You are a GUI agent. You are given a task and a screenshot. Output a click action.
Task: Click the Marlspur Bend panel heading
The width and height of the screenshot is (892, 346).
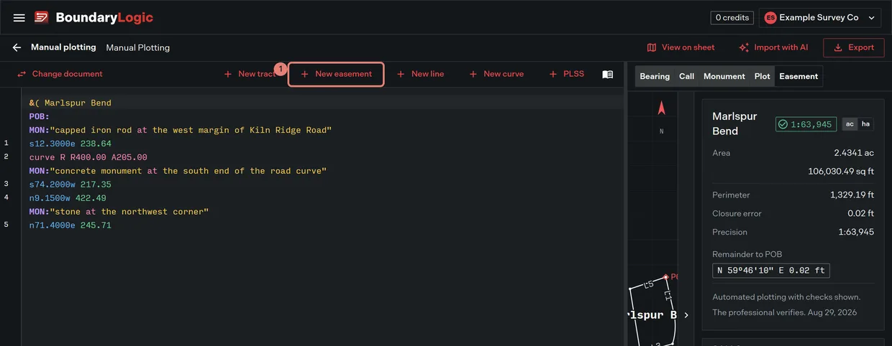[734, 123]
